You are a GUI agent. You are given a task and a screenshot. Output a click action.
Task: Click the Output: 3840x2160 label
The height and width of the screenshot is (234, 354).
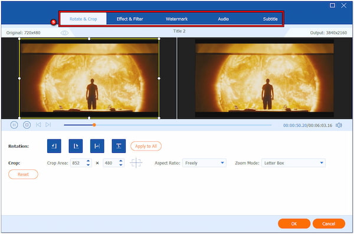328,33
